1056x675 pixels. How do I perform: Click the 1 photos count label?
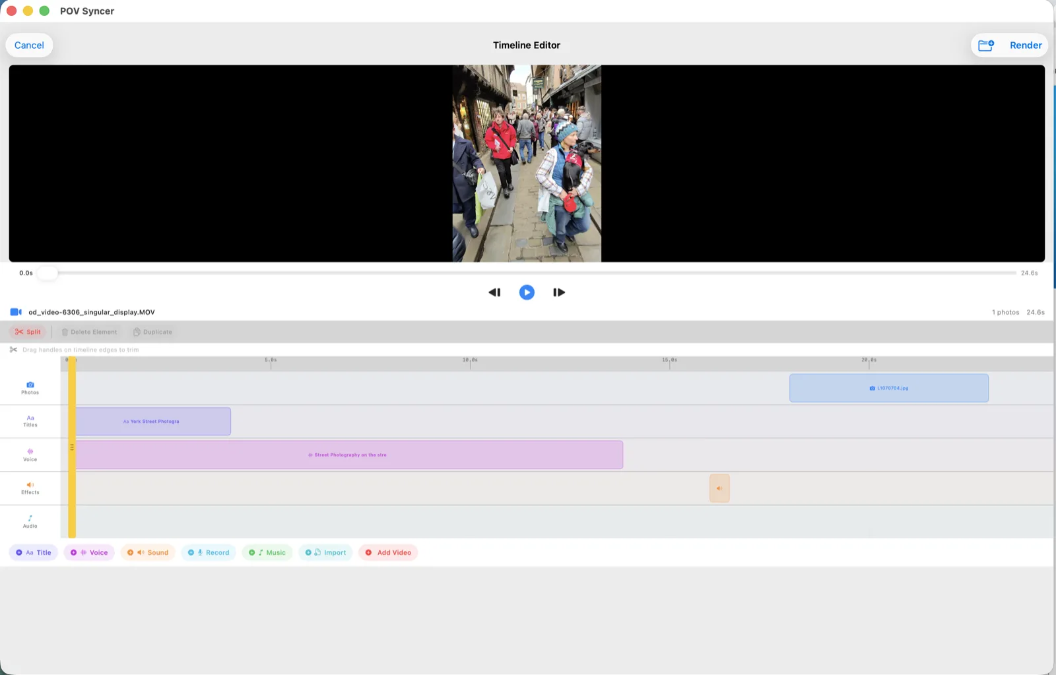(1005, 312)
